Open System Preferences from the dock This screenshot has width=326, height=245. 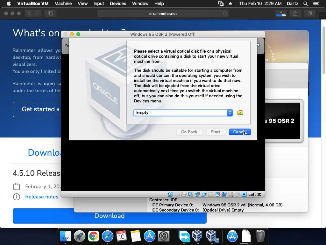tap(164, 236)
